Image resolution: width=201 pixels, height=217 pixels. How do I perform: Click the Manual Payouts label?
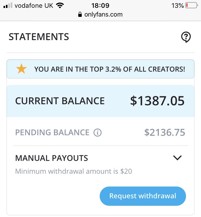[x=51, y=158]
